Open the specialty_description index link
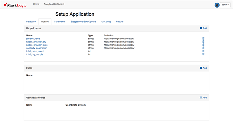This screenshot has width=233, height=123. point(37,48)
